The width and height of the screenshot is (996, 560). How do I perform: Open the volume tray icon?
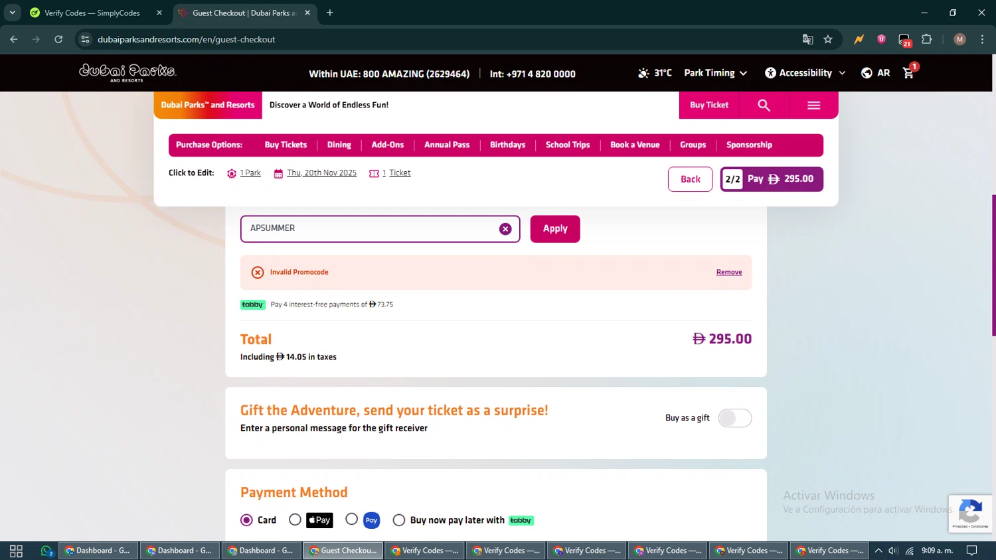(893, 551)
